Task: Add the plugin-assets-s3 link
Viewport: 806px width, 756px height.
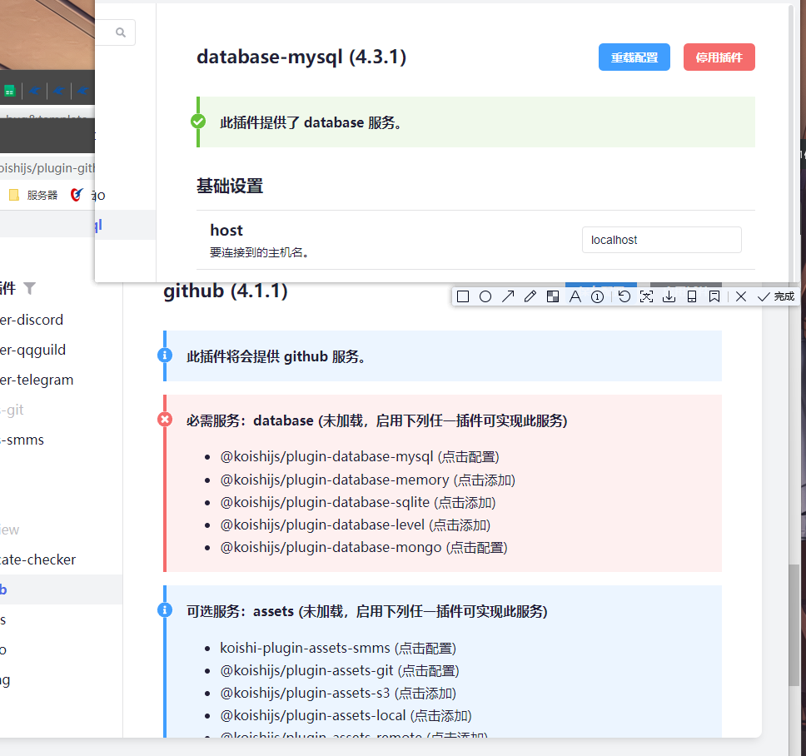Action: point(338,694)
